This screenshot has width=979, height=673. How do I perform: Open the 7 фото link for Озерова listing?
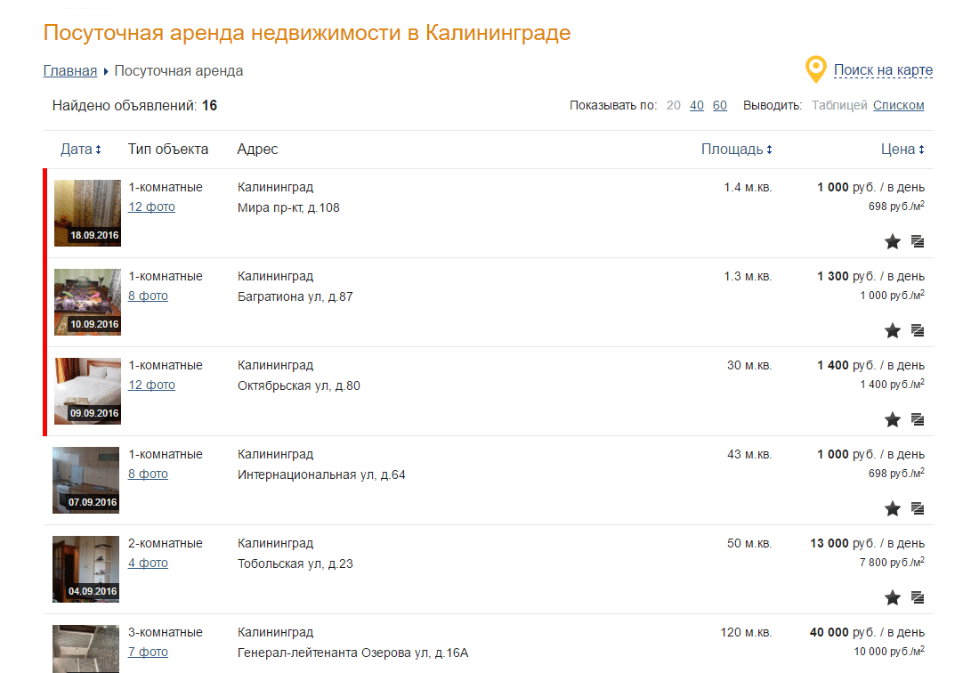(148, 652)
